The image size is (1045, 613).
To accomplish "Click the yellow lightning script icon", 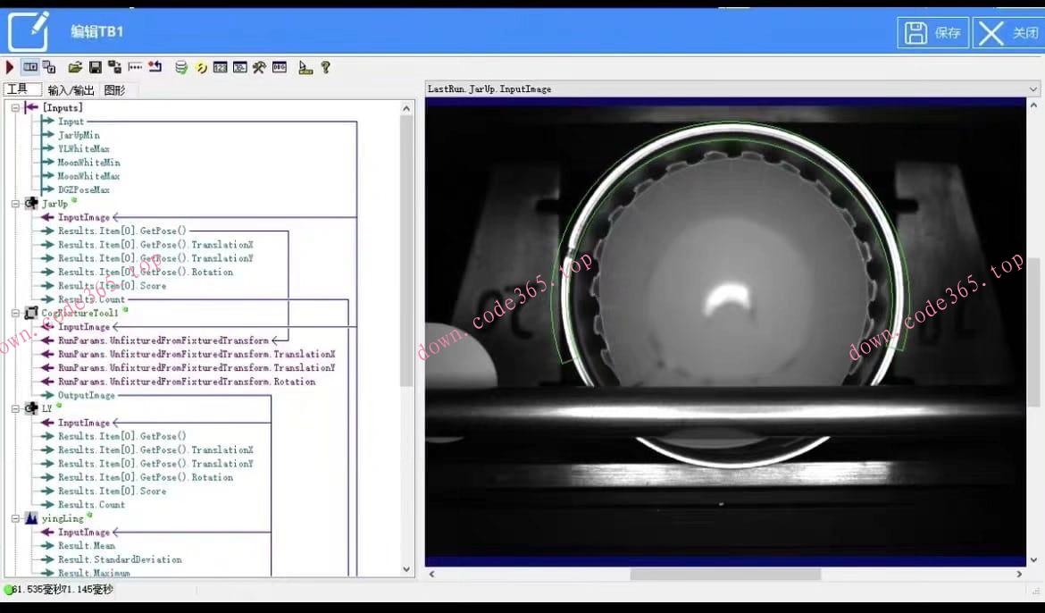I will pyautogui.click(x=201, y=67).
